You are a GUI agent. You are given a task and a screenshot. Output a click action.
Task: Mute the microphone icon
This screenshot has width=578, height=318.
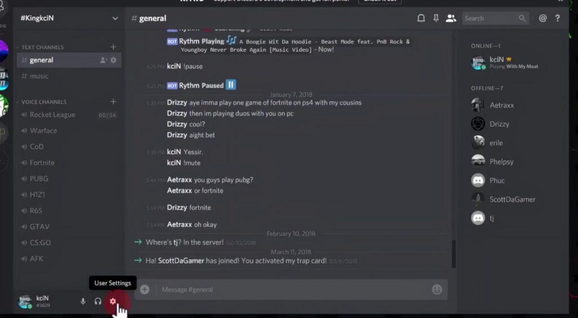coord(83,302)
